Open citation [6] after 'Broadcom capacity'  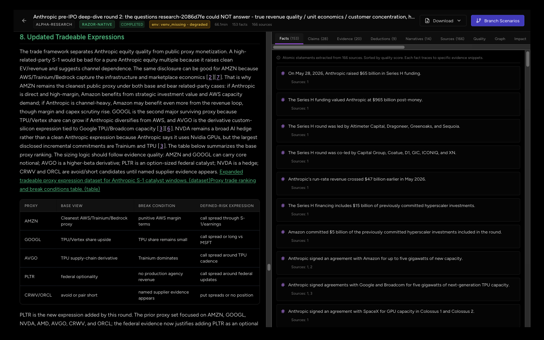point(168,129)
